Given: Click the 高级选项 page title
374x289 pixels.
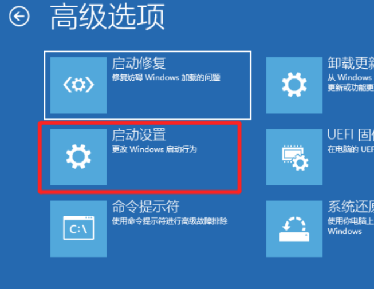Looking at the screenshot, I should click(x=107, y=17).
